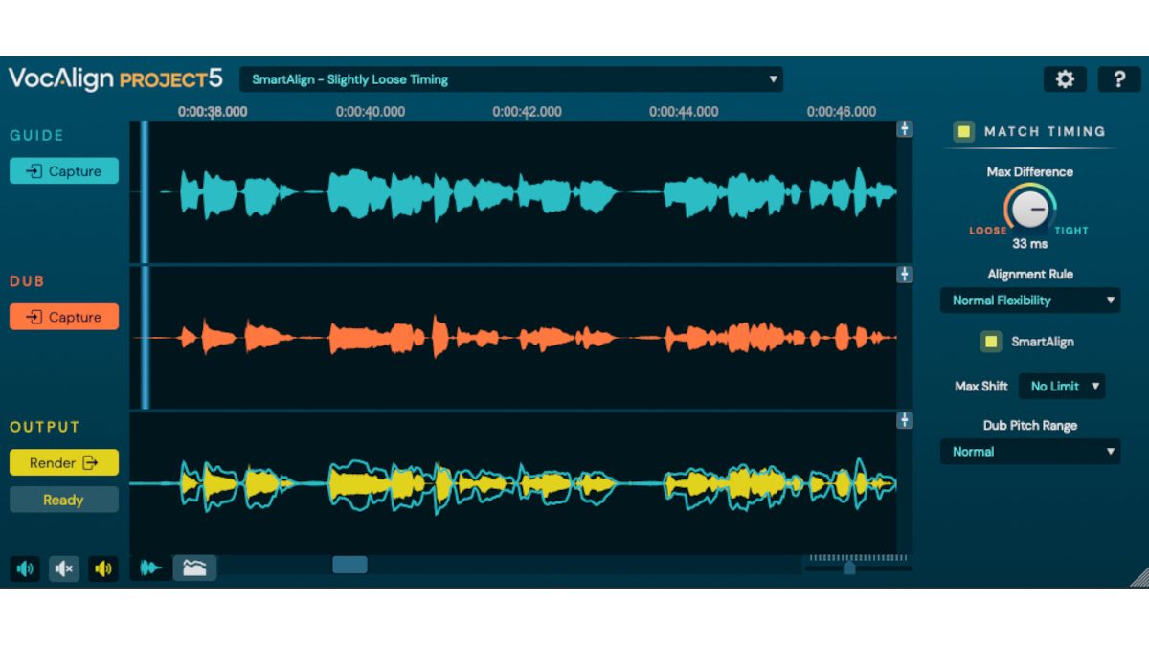Open the SmartAlign preset dropdown

[x=511, y=79]
